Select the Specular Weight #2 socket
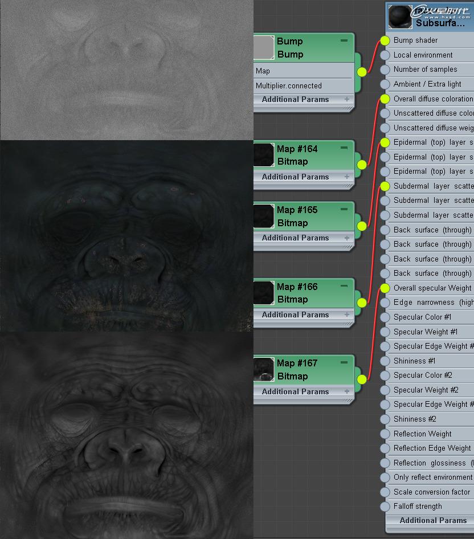Viewport: 474px width, 539px height. point(385,390)
